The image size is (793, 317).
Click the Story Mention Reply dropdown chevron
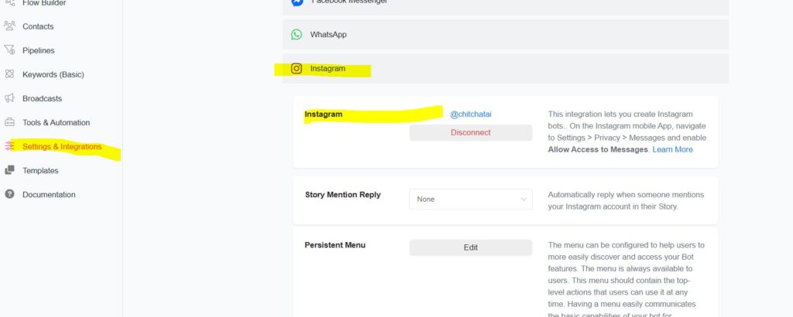coord(524,199)
